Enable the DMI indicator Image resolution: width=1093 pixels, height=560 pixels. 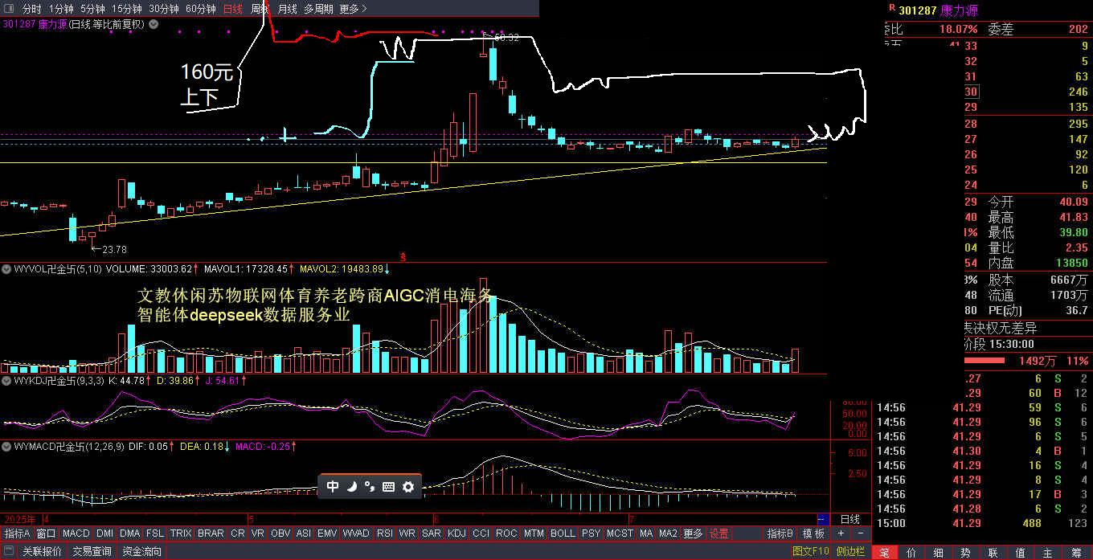pos(105,533)
